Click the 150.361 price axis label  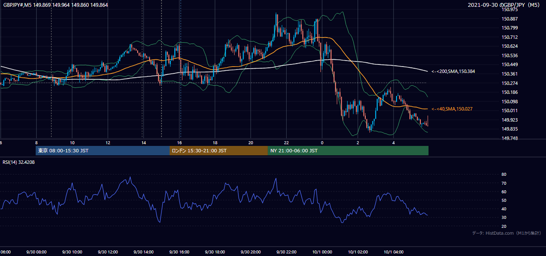(x=510, y=74)
